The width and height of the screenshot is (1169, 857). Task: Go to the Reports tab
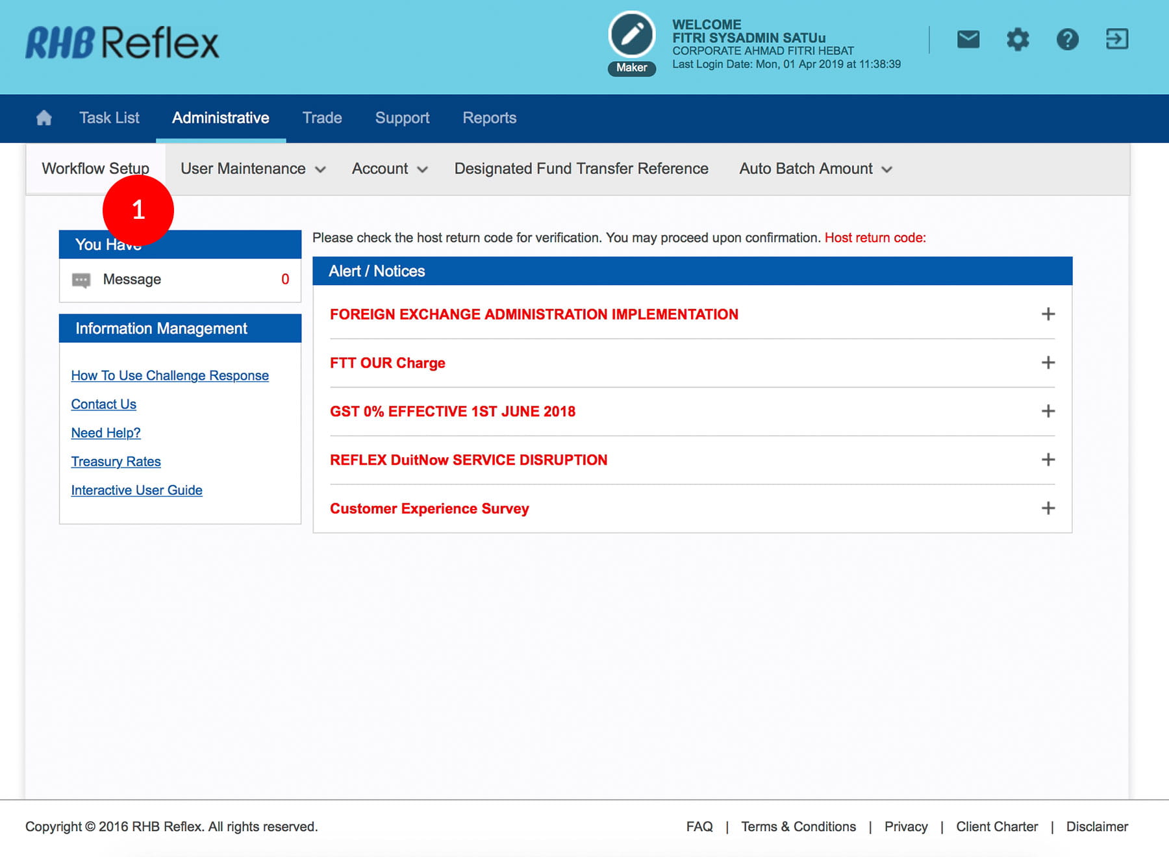coord(489,118)
